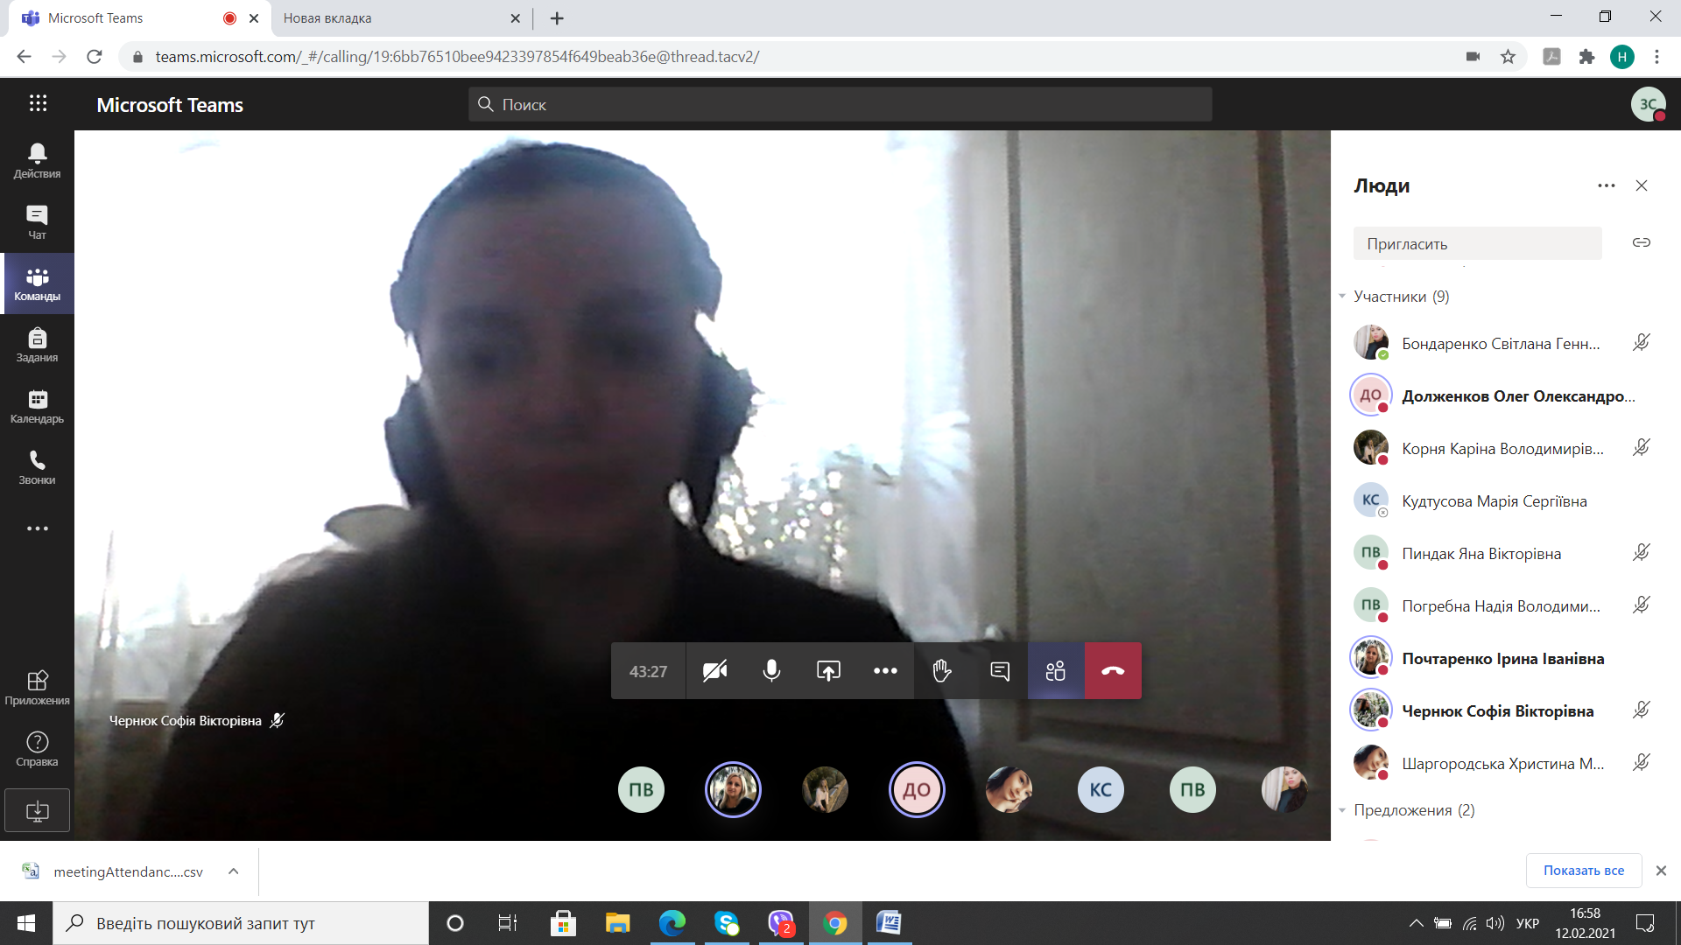Open Calendar in Teams sidebar
The image size is (1681, 945).
tap(37, 407)
